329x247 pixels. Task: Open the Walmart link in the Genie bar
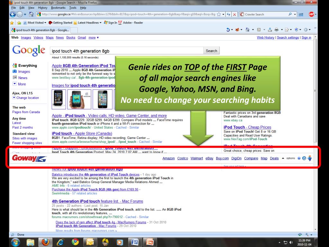coord(197,158)
